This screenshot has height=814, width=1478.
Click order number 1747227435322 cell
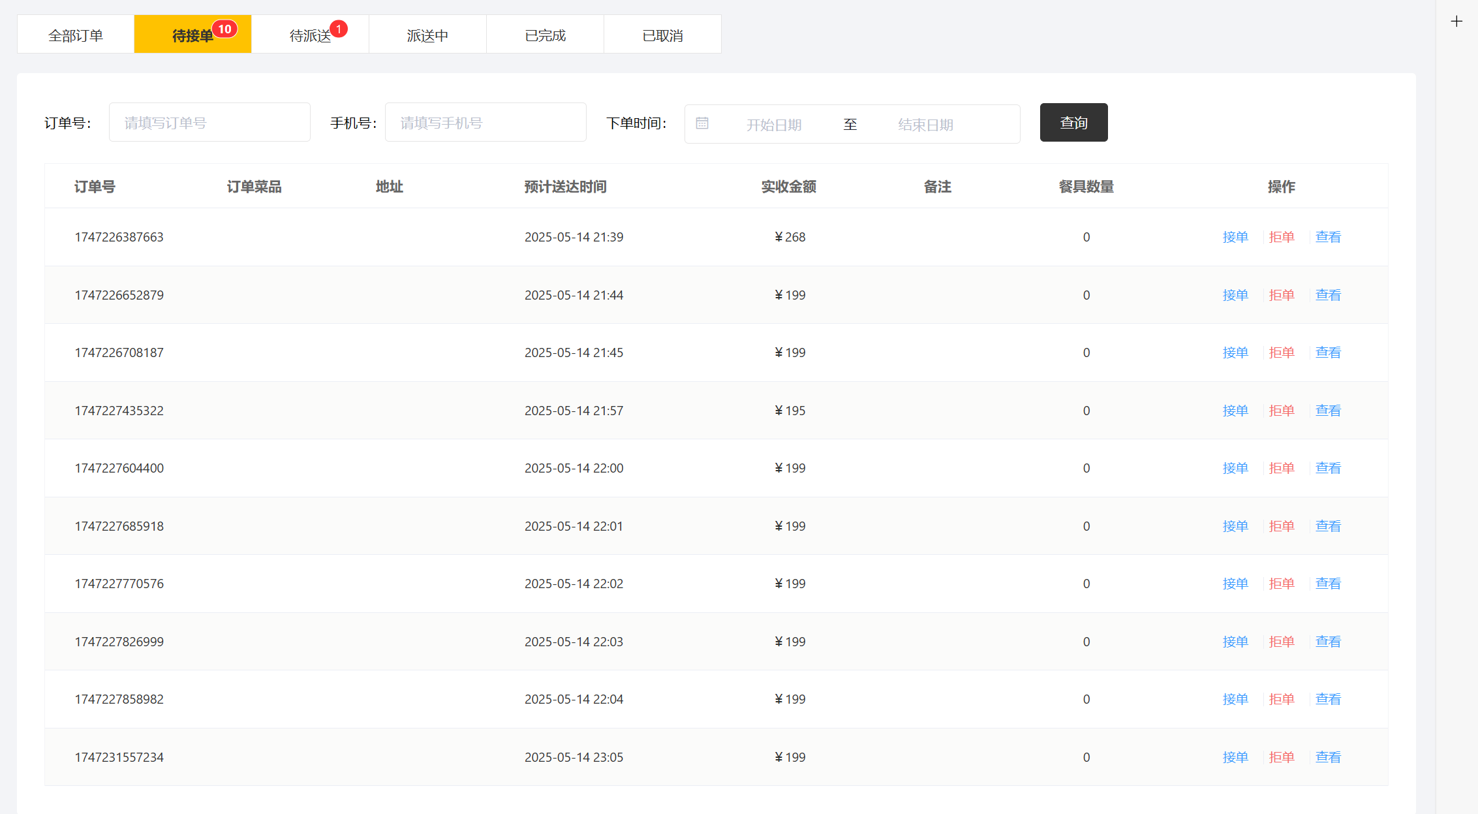(x=119, y=411)
